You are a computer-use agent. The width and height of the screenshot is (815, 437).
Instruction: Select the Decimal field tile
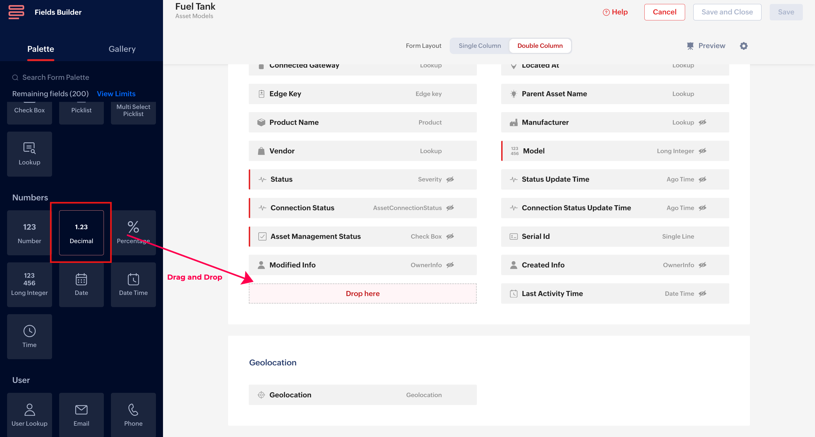81,233
